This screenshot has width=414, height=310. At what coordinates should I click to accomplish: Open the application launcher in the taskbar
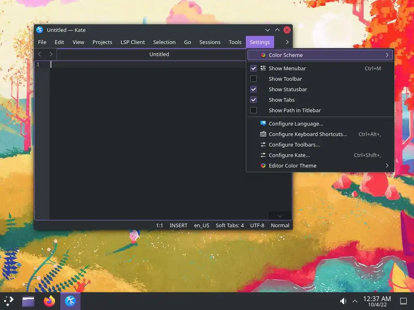(9, 301)
